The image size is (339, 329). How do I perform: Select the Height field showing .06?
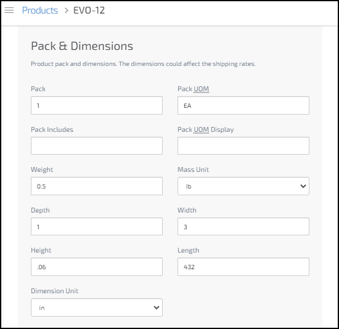[x=97, y=267]
